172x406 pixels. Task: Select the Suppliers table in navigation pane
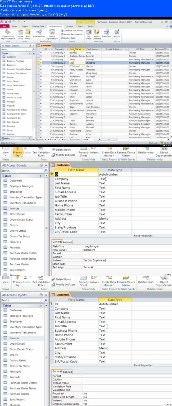point(11,134)
